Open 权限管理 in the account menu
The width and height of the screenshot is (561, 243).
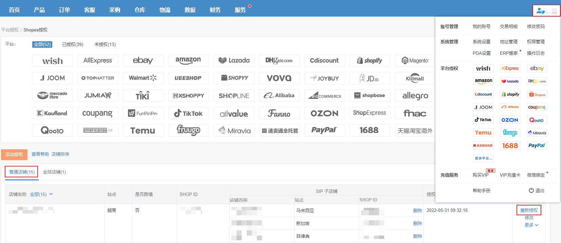[x=536, y=42]
